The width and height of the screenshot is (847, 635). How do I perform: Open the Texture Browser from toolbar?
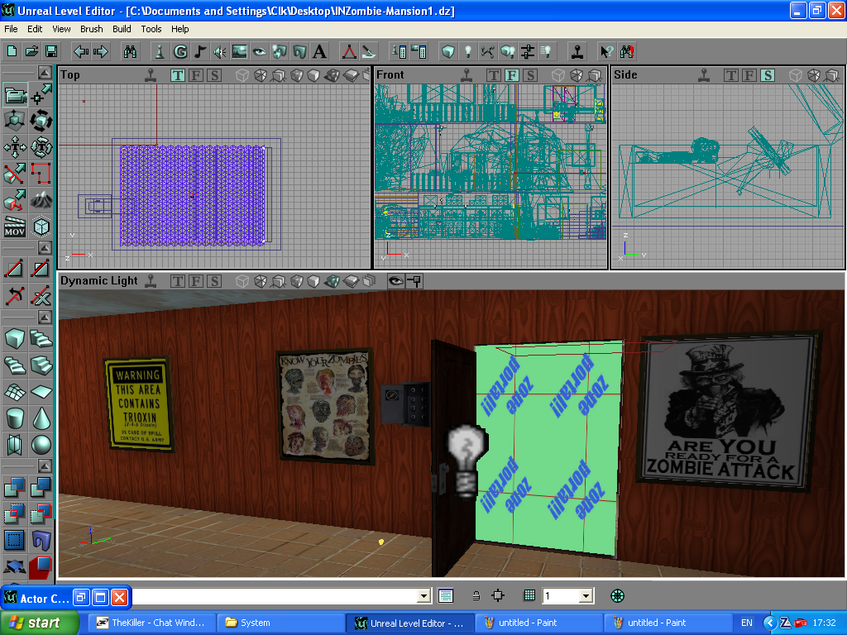coord(239,51)
